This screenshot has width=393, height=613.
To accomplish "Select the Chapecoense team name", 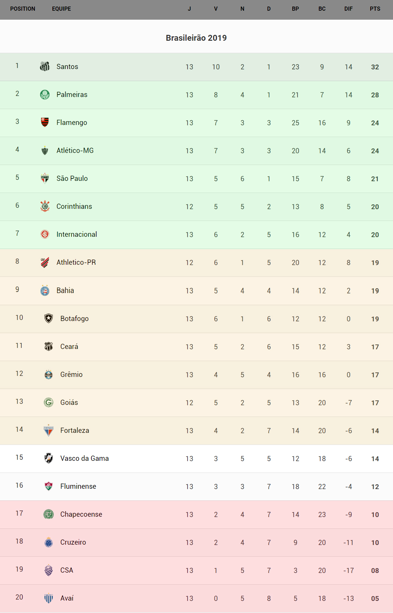I will (81, 514).
